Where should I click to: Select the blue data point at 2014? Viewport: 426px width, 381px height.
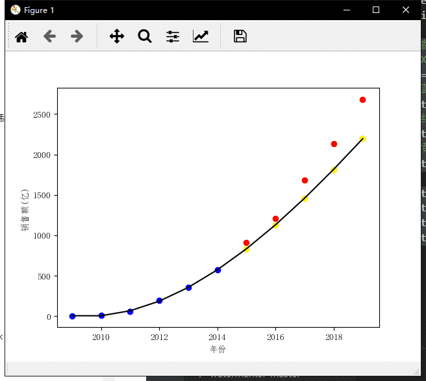pyautogui.click(x=218, y=270)
